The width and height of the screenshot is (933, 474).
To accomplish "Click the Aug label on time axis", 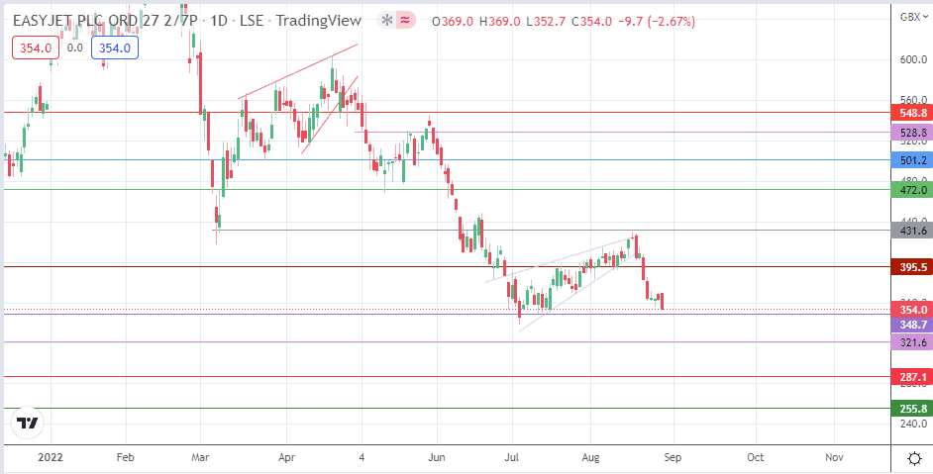I will [x=591, y=457].
